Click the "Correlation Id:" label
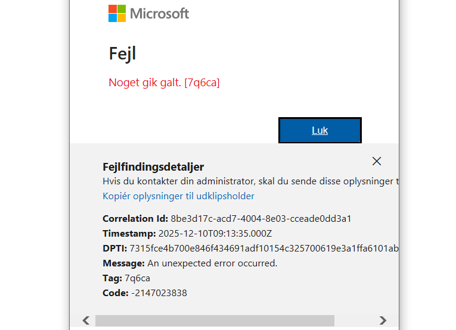This screenshot has width=456, height=330. point(135,218)
